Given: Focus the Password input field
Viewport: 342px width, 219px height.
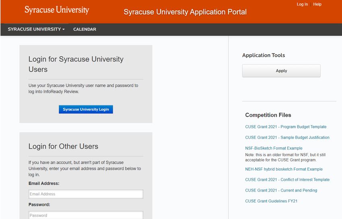Looking at the screenshot, I should click(86, 215).
